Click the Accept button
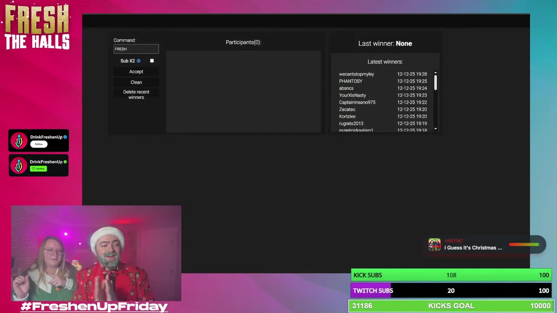This screenshot has width=557, height=313. (x=136, y=72)
